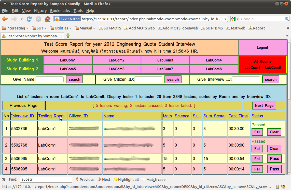Select the LabCom1 room

68,60
